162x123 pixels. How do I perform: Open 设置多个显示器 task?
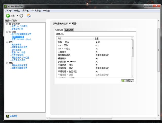pos(18,60)
